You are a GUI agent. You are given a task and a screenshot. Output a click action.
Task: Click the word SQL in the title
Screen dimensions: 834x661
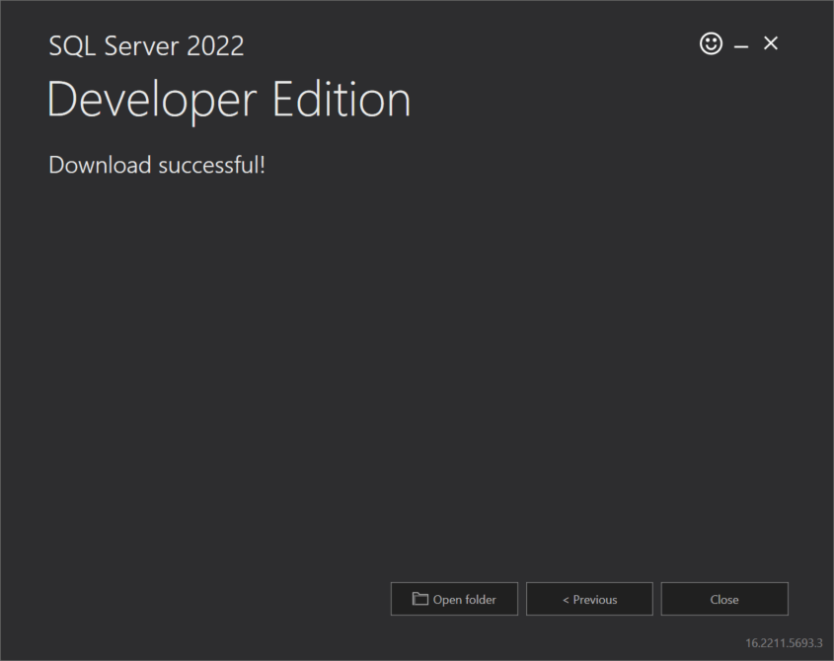(69, 45)
